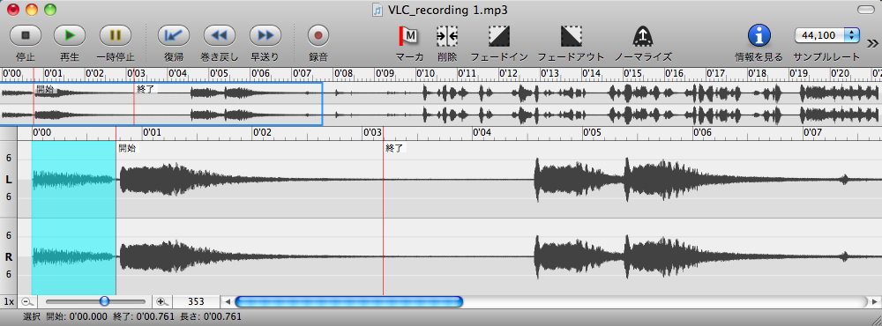Add a marker with マーカ icon
Screen dimensions: 882x326
click(409, 36)
